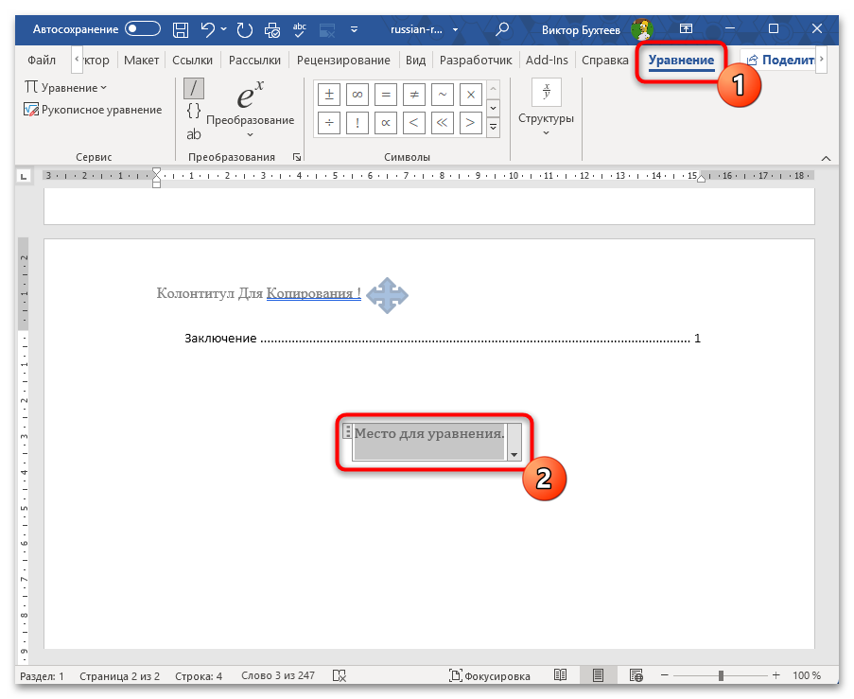Enable Фокусировка mode in status bar

489,675
